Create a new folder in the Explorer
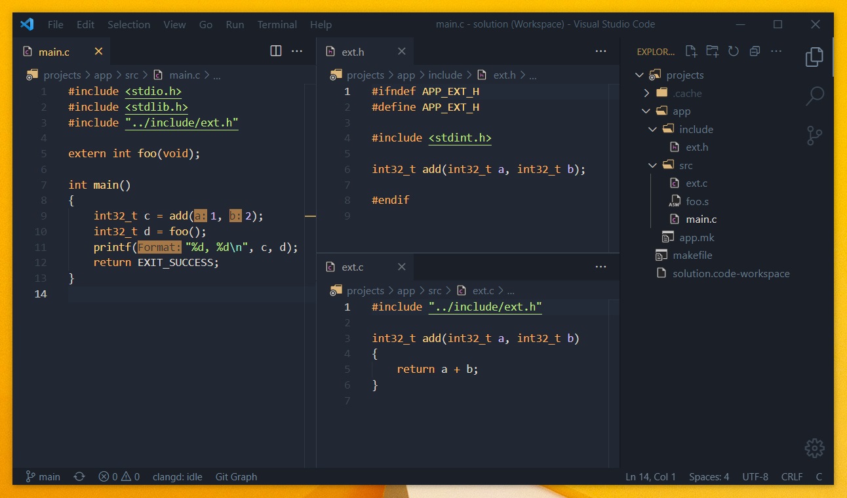The image size is (847, 498). point(712,50)
